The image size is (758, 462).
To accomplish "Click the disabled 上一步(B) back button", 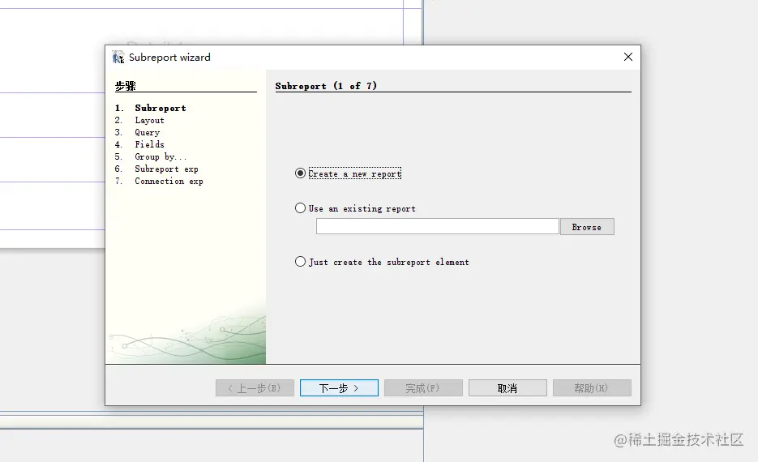I will tap(255, 388).
